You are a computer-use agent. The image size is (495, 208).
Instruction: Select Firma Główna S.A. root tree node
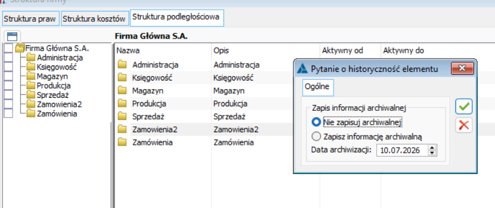[57, 48]
